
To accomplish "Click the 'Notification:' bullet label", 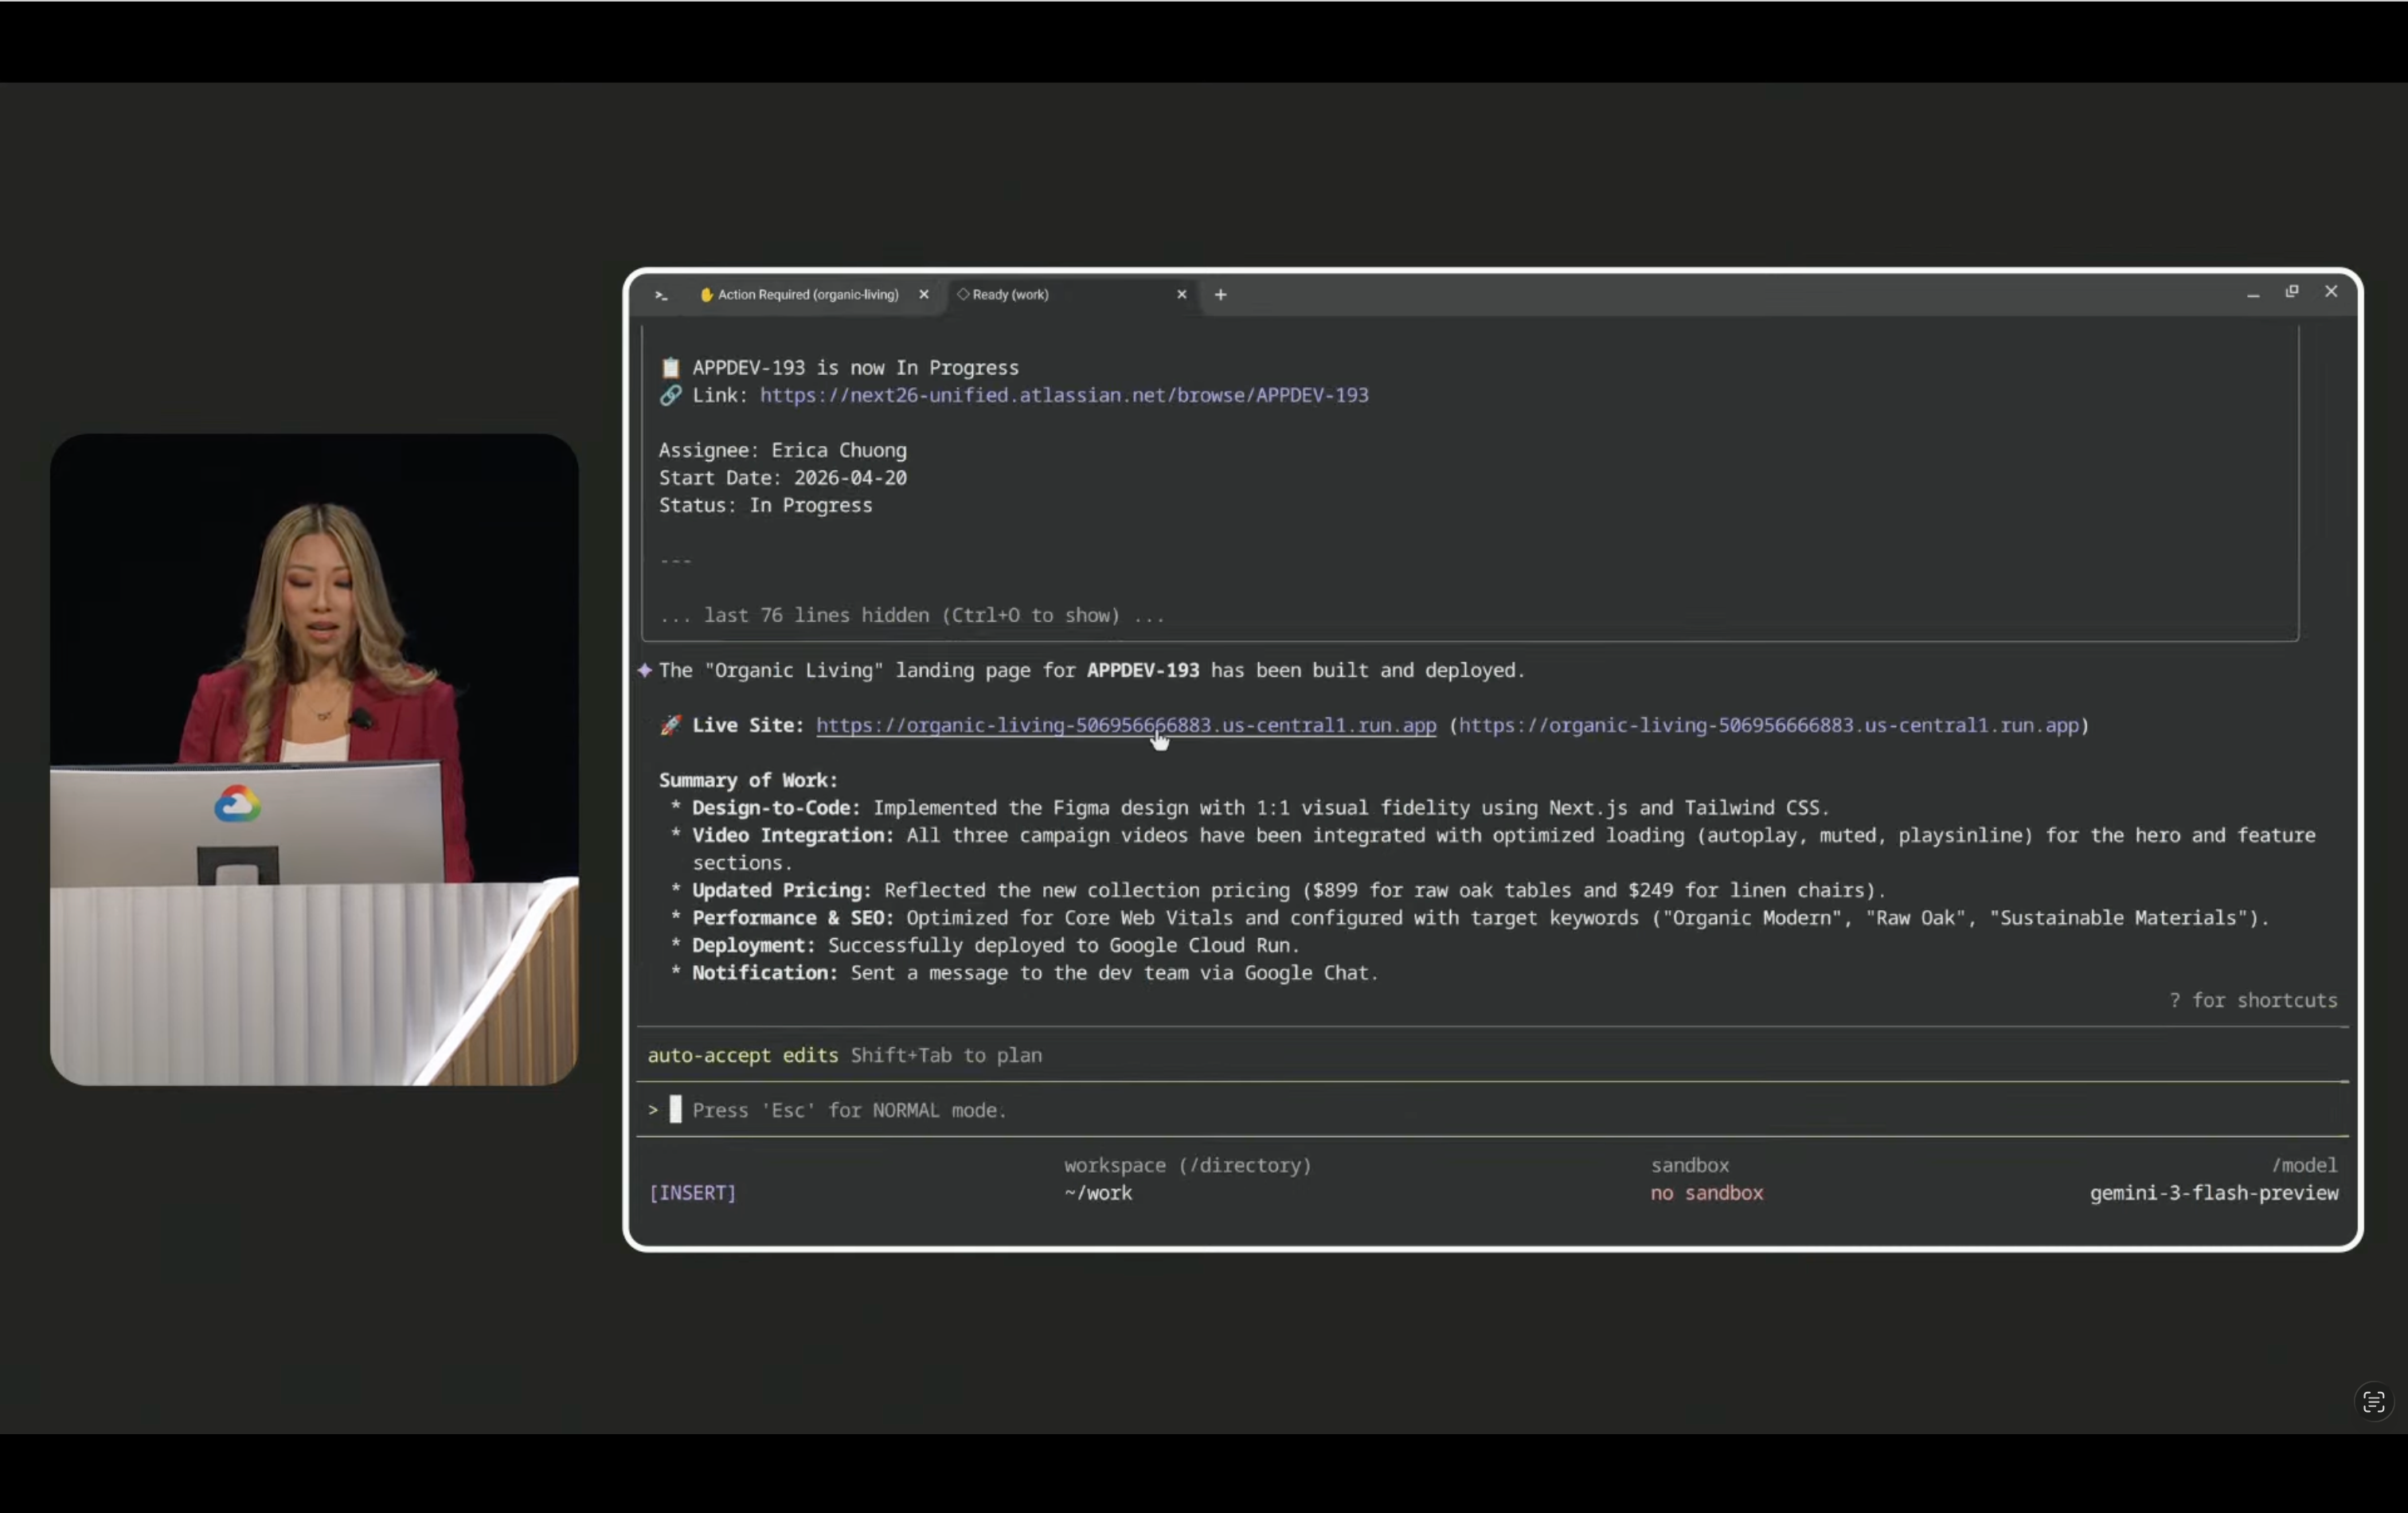I will 765,973.
